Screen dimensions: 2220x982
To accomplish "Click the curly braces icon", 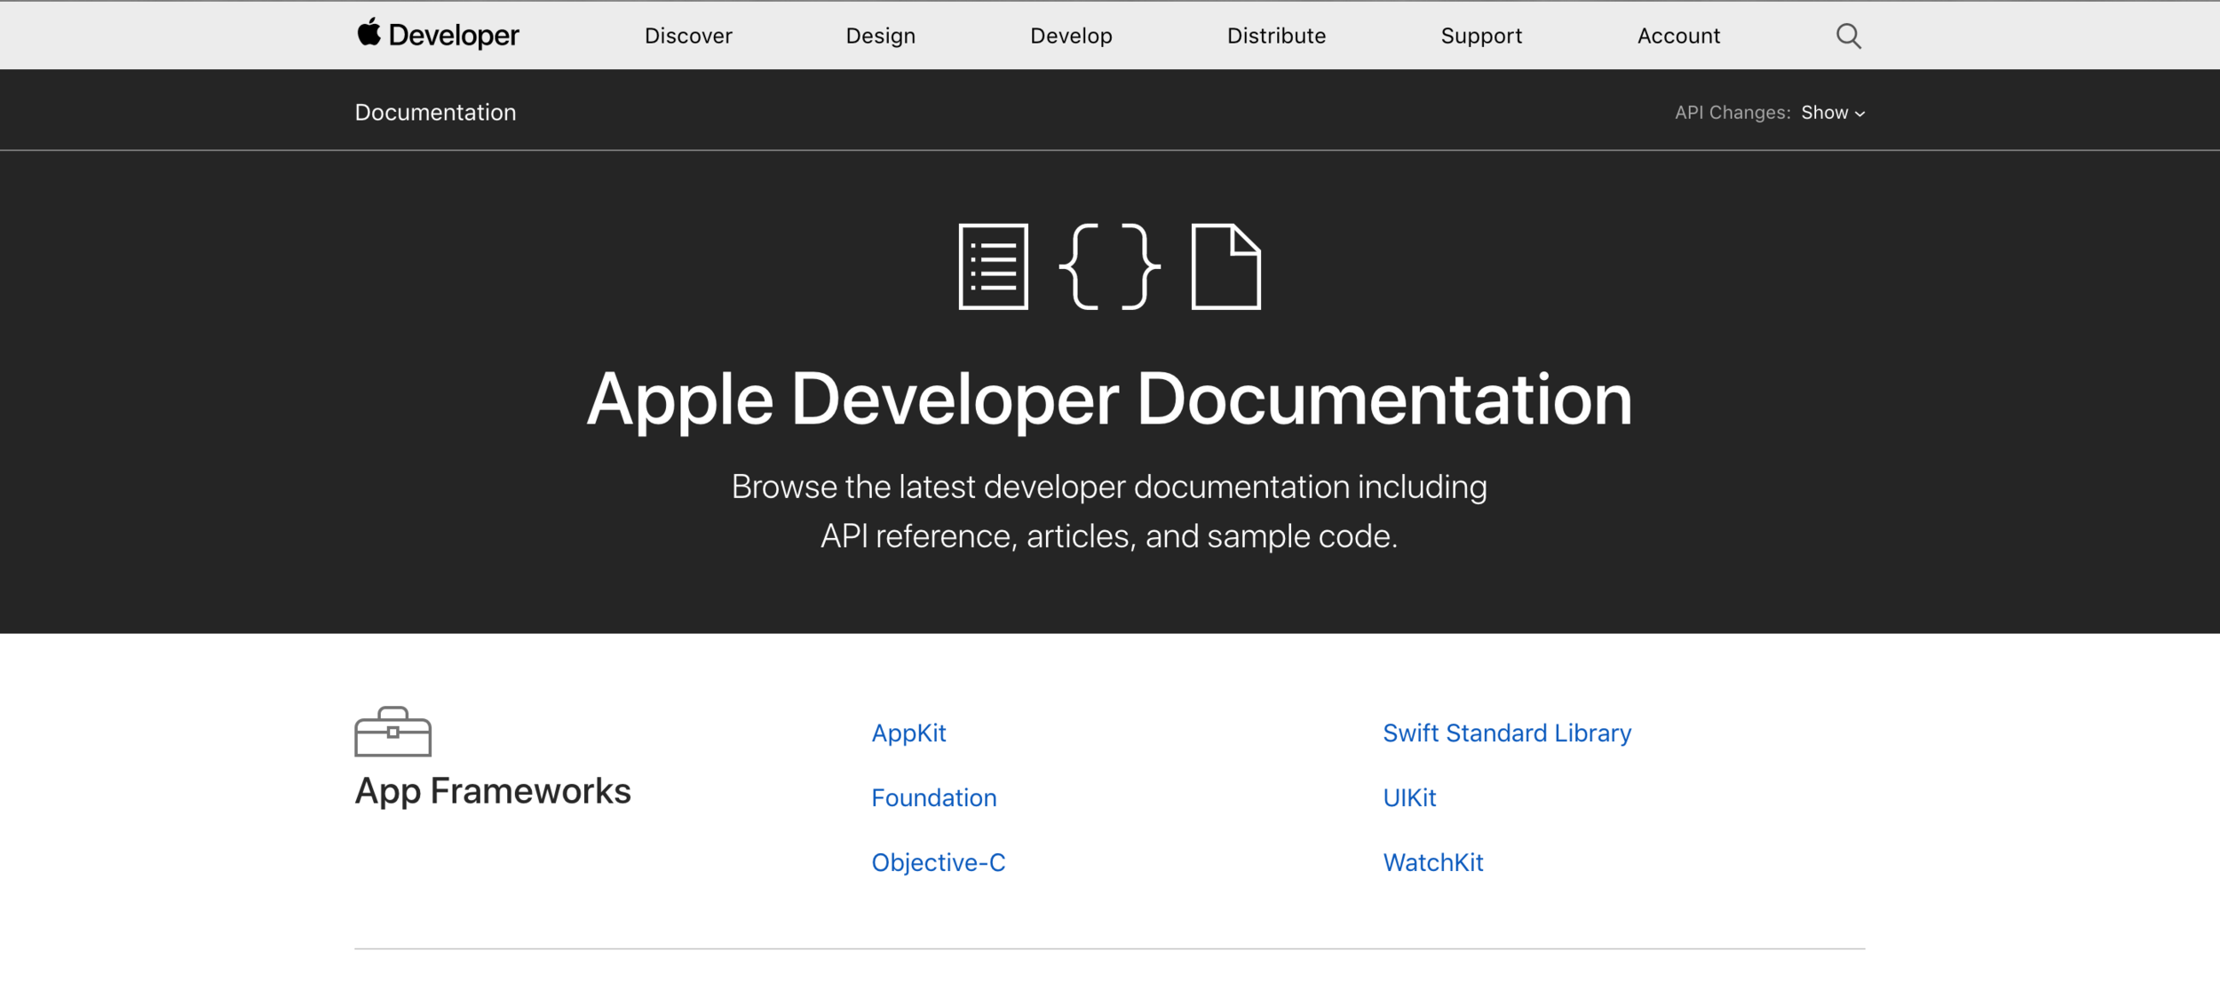I will click(x=1109, y=266).
